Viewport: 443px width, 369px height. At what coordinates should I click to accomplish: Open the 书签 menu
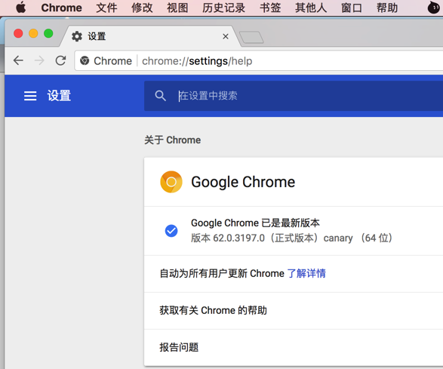[x=270, y=8]
